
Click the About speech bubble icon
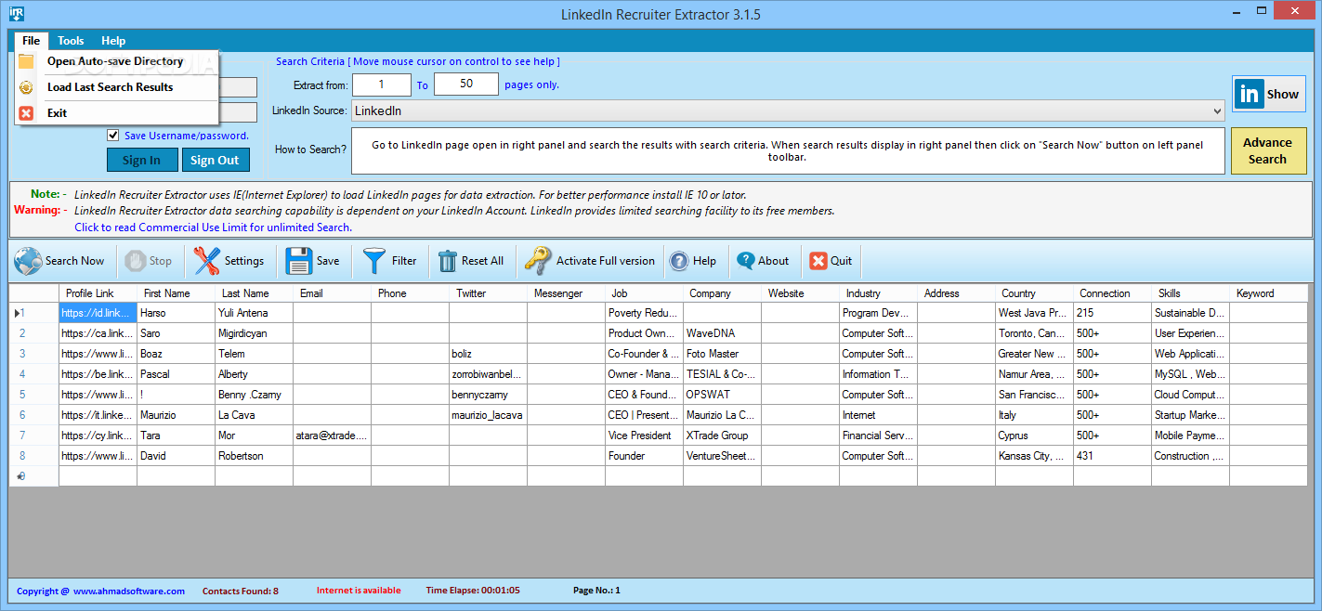tap(745, 261)
